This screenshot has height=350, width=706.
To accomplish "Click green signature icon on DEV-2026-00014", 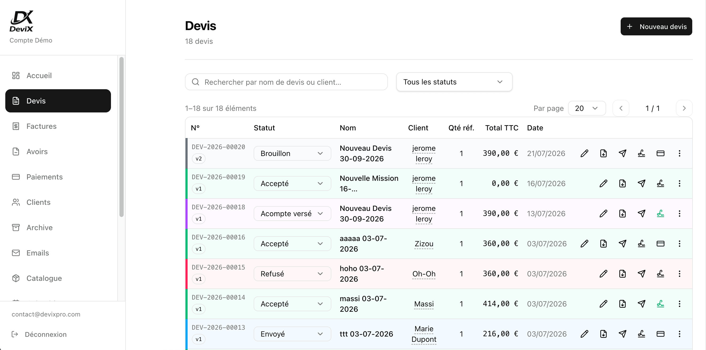I will 661,304.
